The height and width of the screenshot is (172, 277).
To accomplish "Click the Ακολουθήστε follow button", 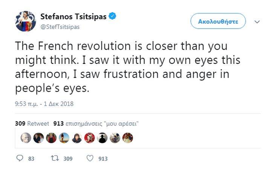I will click(218, 21).
